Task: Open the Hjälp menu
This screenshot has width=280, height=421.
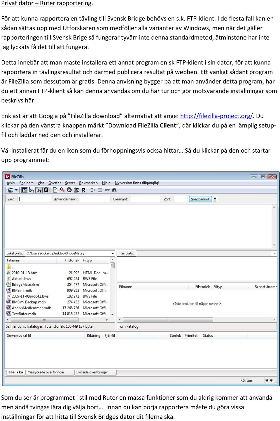Action: [x=106, y=183]
